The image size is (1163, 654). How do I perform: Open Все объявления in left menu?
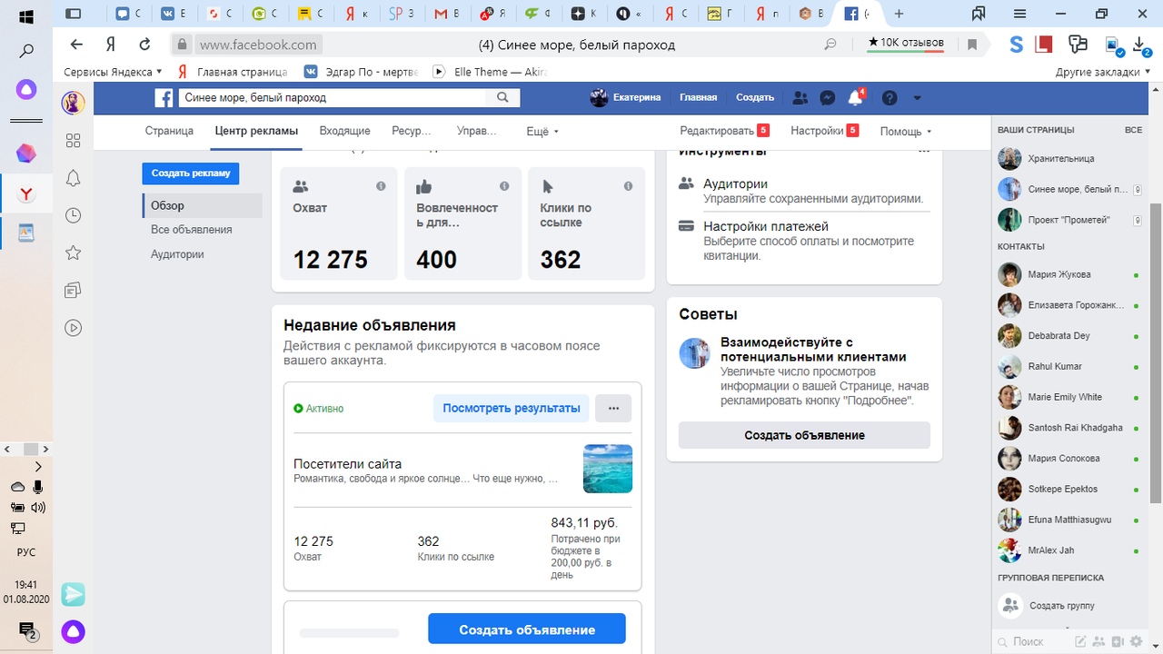(x=192, y=230)
